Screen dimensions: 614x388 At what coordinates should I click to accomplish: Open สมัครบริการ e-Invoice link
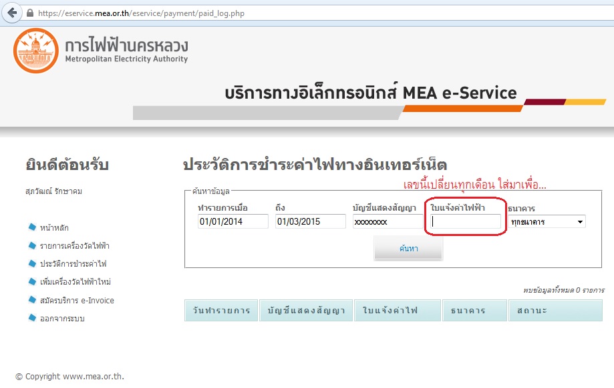[77, 301]
